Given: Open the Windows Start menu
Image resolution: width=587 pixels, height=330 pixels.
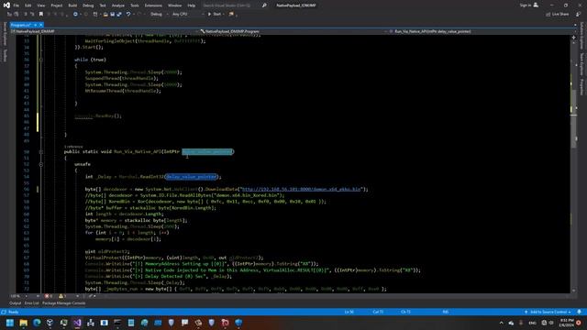Looking at the screenshot, I should click(10, 323).
